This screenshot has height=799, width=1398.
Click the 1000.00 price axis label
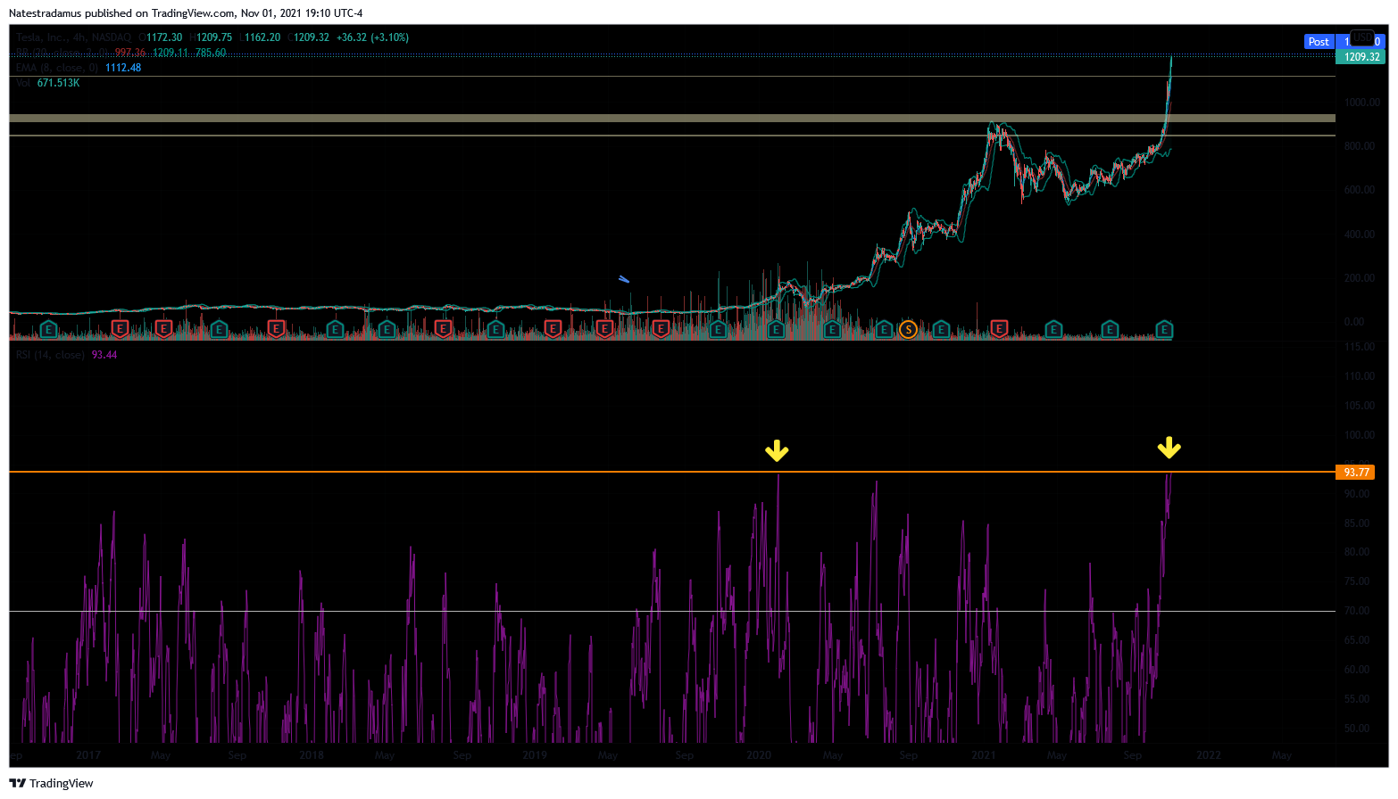click(1361, 103)
